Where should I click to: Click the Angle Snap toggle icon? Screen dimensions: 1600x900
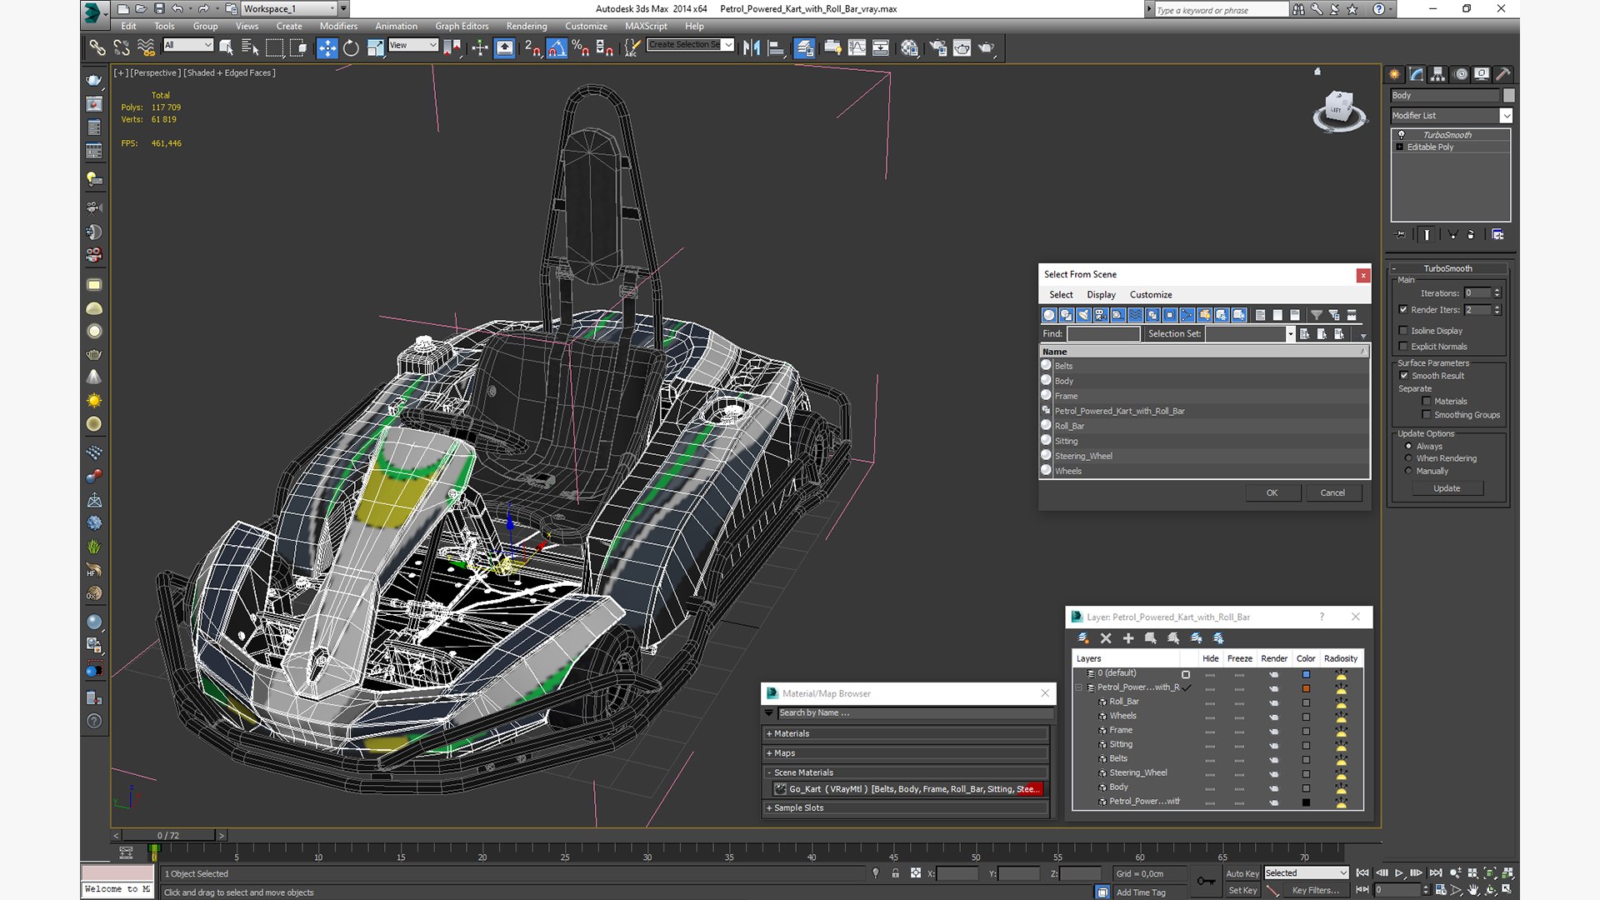pyautogui.click(x=557, y=47)
